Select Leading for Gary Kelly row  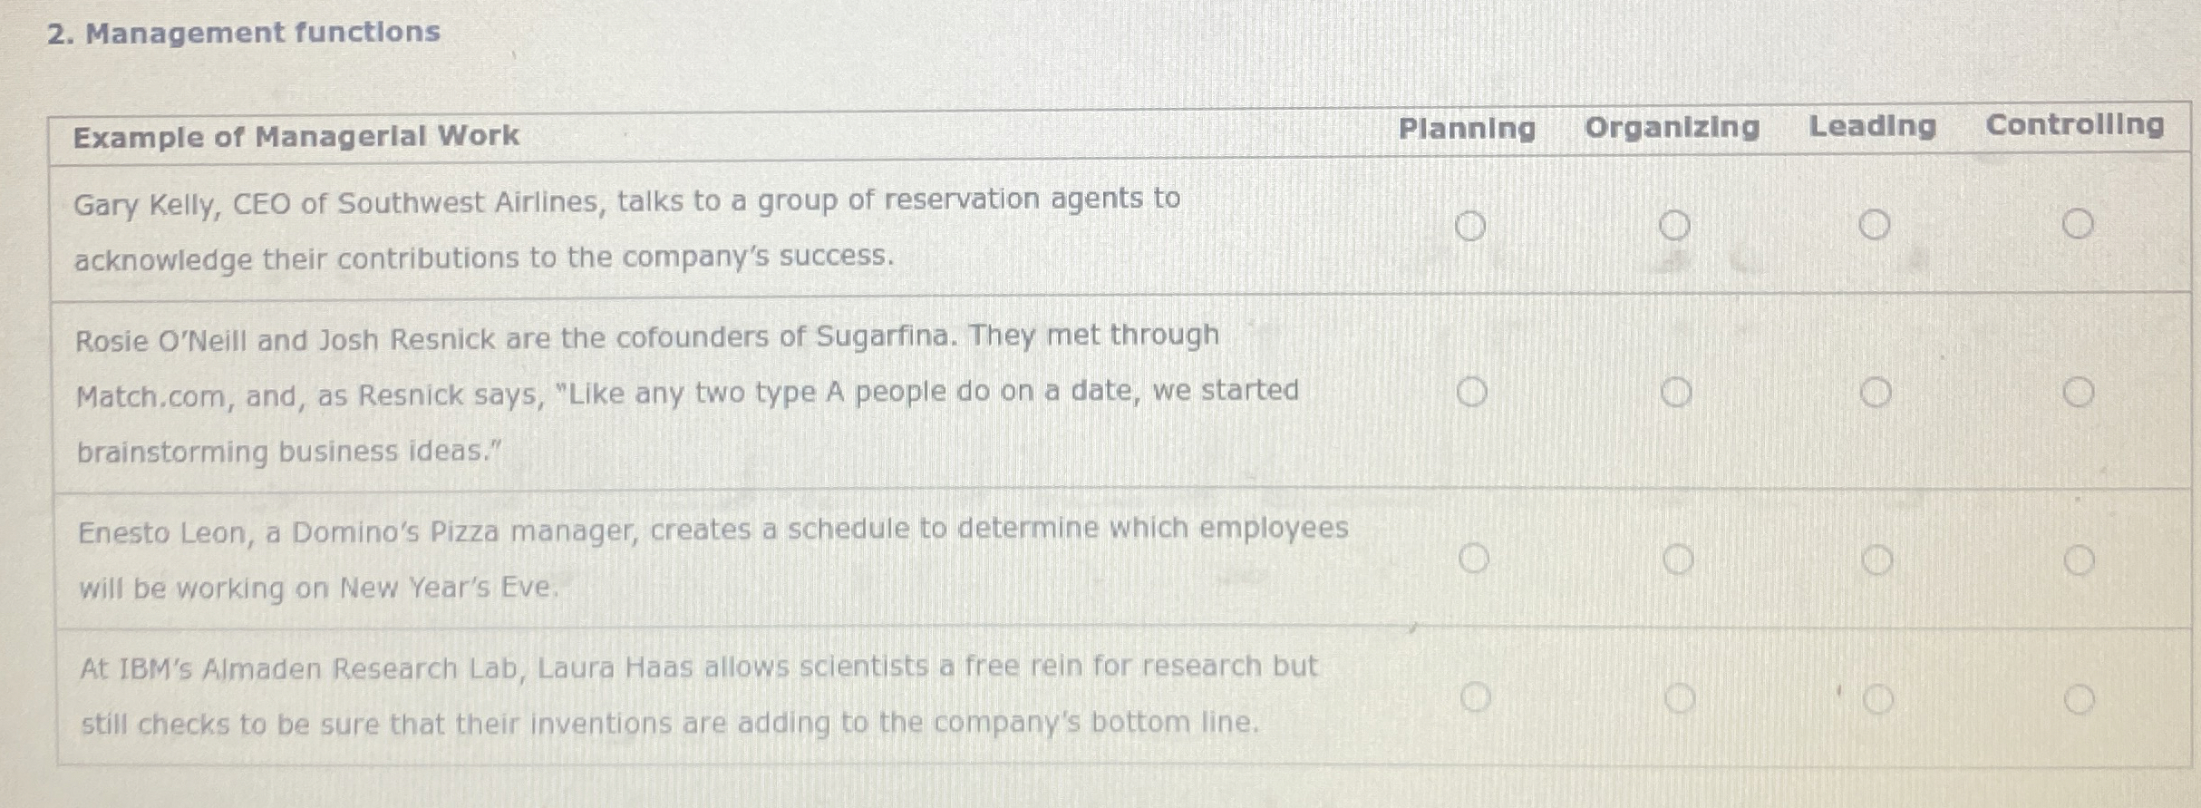pos(1875,224)
